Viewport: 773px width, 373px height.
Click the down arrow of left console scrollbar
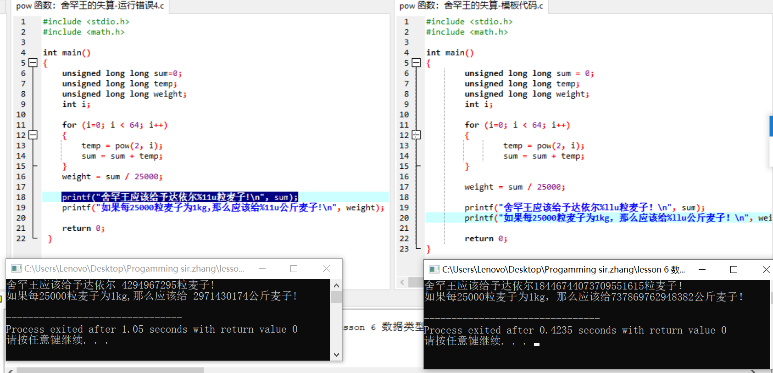point(336,355)
